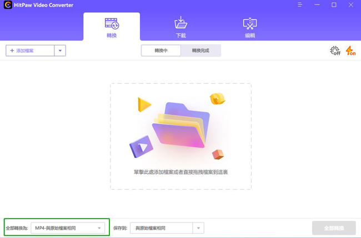Click the HitPaw logo icon in title bar

(8, 5)
